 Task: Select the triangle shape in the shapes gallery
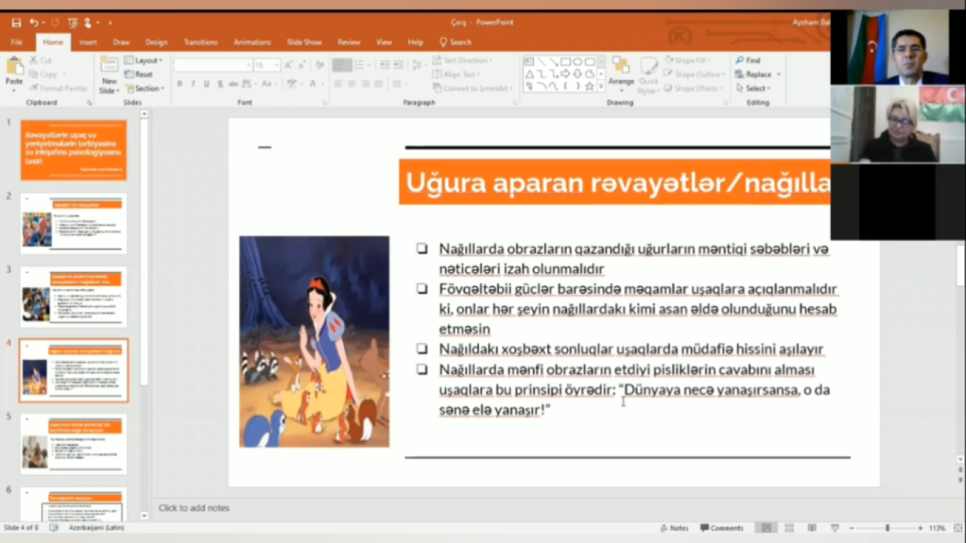529,74
